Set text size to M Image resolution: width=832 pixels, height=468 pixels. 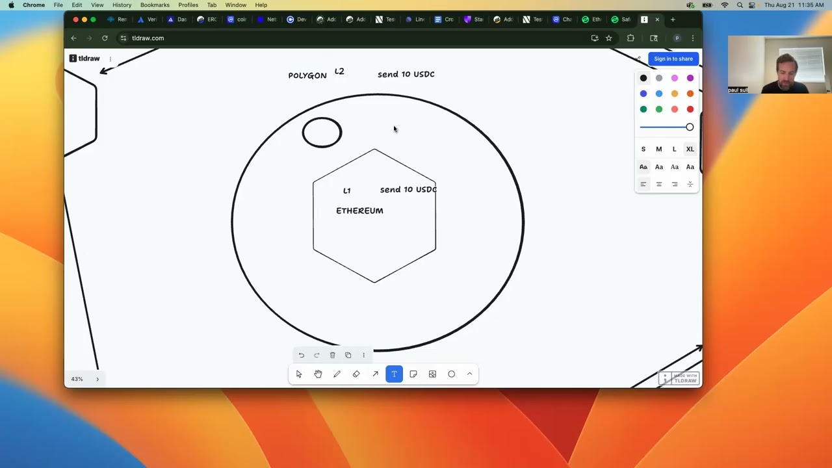click(659, 149)
